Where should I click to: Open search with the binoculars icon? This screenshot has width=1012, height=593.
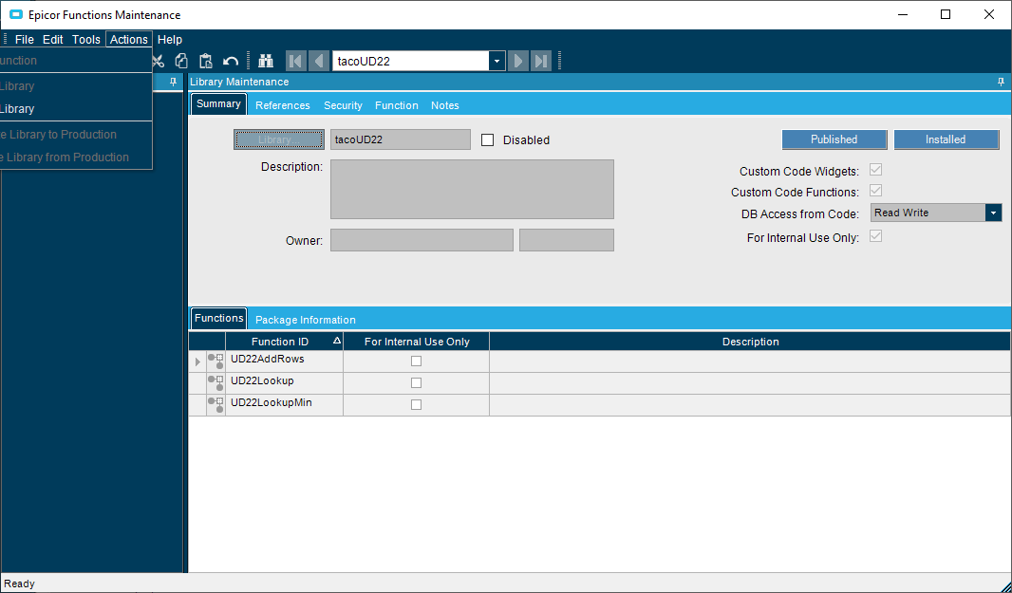266,62
